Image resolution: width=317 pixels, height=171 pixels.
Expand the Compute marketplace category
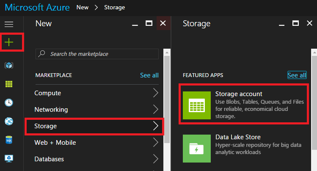pyautogui.click(x=155, y=93)
